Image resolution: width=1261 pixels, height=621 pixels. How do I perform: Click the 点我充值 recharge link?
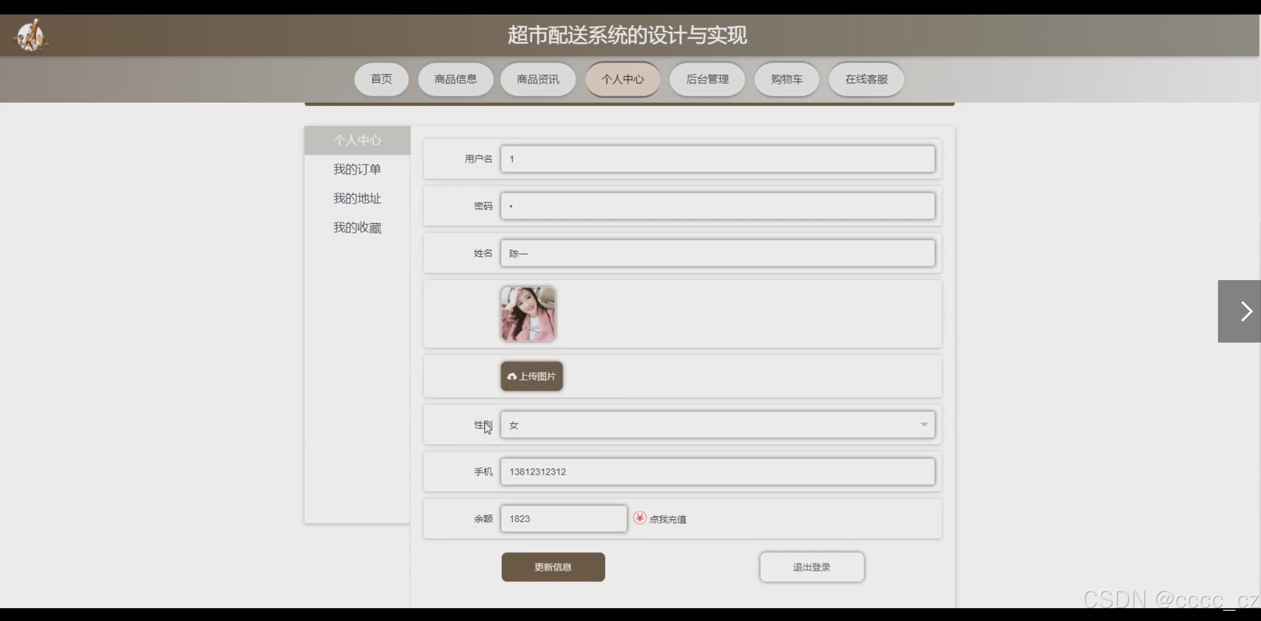pos(668,519)
